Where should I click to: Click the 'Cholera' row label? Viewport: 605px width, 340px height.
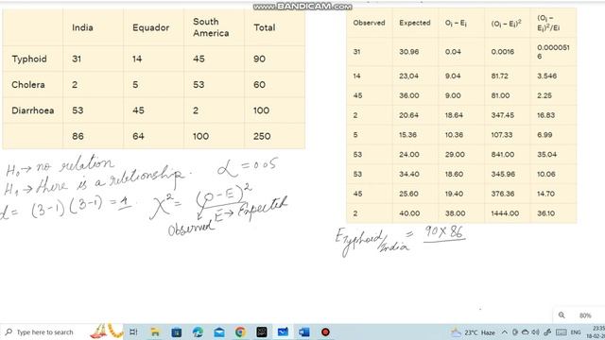(28, 85)
